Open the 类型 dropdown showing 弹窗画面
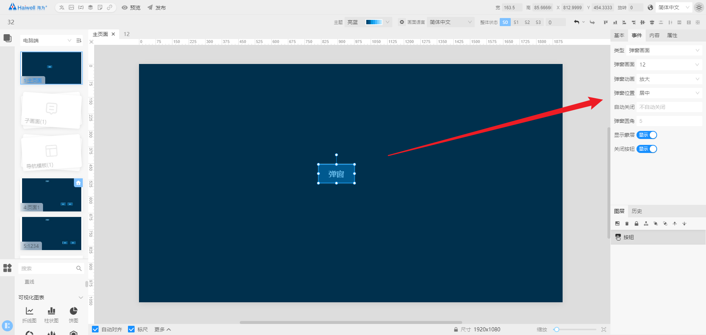The image size is (706, 335). [x=664, y=50]
